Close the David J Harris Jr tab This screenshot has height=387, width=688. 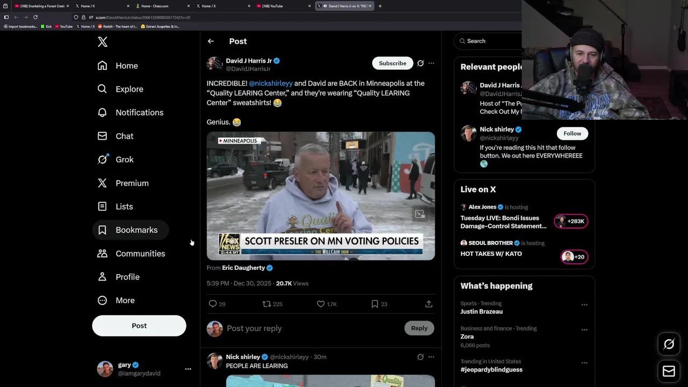point(370,6)
